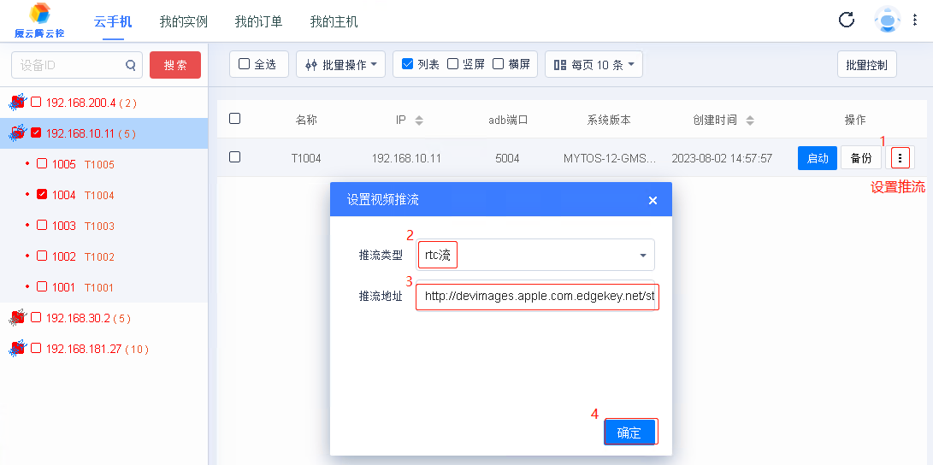Enable the portrait (竖屏) view checkbox
This screenshot has height=465, width=933.
453,64
